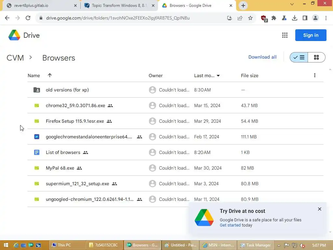Image resolution: width=333 pixels, height=250 pixels.
Task: Click the Download all link
Action: (x=262, y=57)
